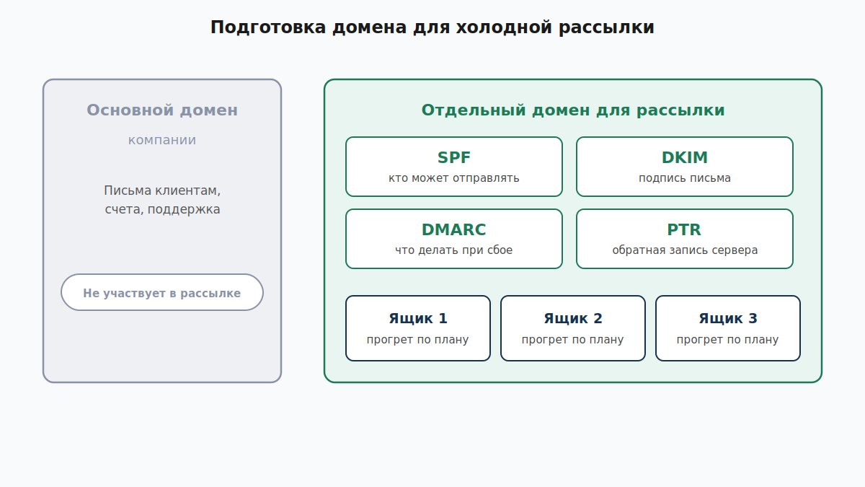Click the title 'Подготовка домена для холодной рассылки'

[x=432, y=28]
